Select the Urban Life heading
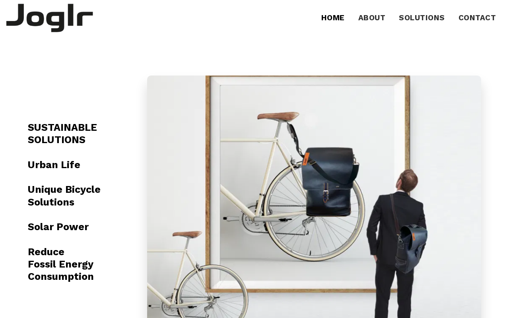Screen dimensions: 509x318 (54, 165)
